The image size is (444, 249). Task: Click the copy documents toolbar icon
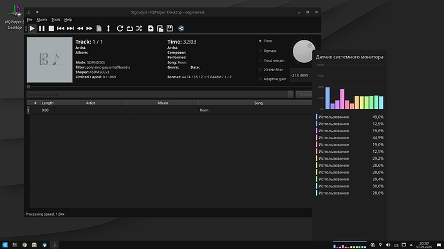(x=160, y=28)
